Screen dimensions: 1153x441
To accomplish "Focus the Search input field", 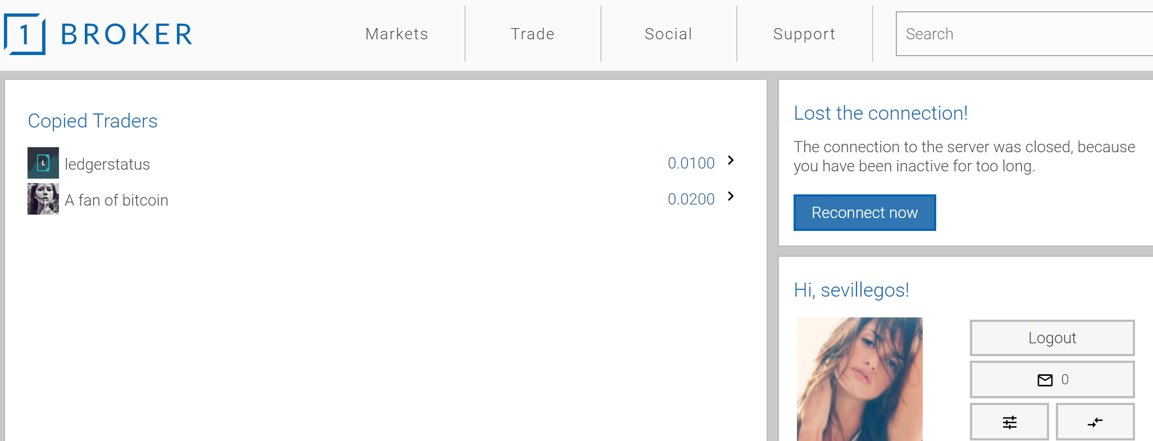I will (1023, 34).
